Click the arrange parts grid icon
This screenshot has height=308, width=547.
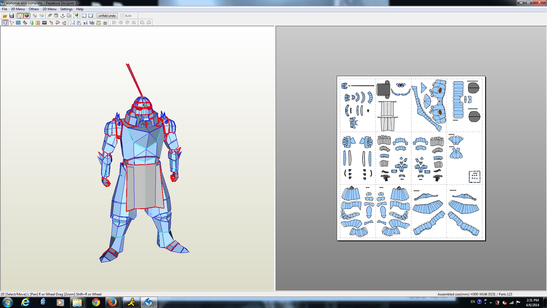coord(79,23)
